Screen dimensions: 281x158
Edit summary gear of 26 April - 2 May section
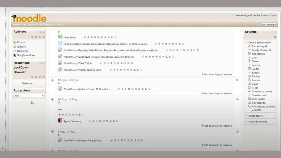point(59,103)
